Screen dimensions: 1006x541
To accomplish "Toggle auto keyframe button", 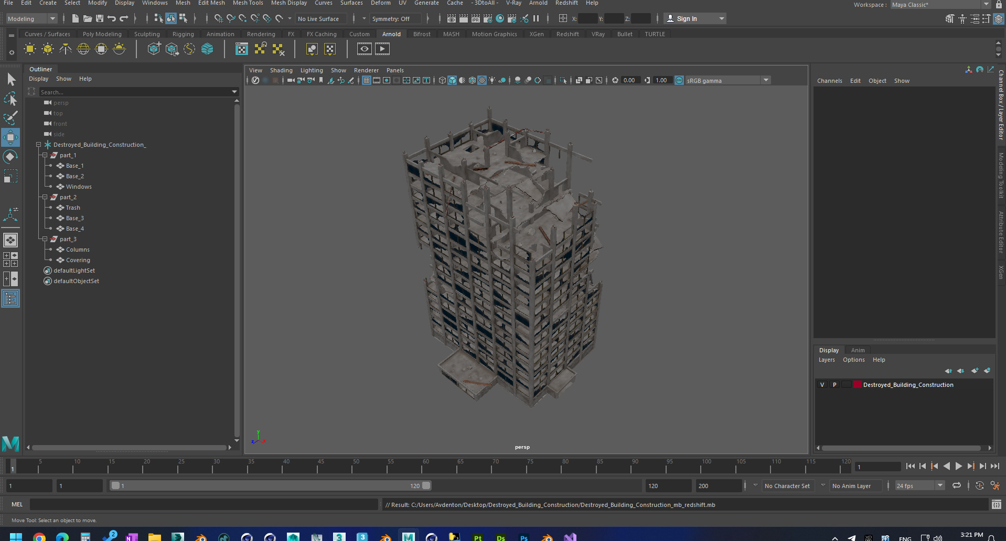I will [979, 486].
